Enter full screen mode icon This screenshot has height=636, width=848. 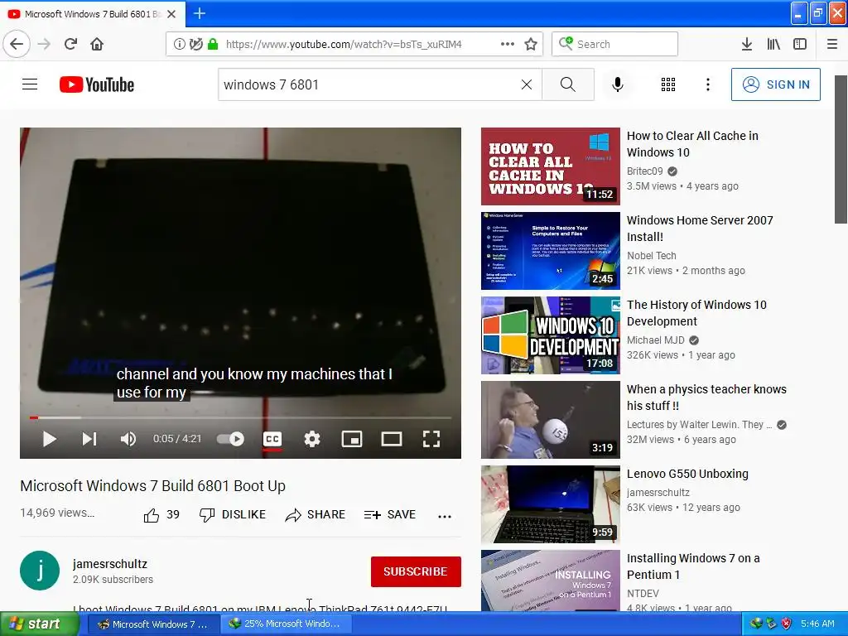[x=431, y=439]
